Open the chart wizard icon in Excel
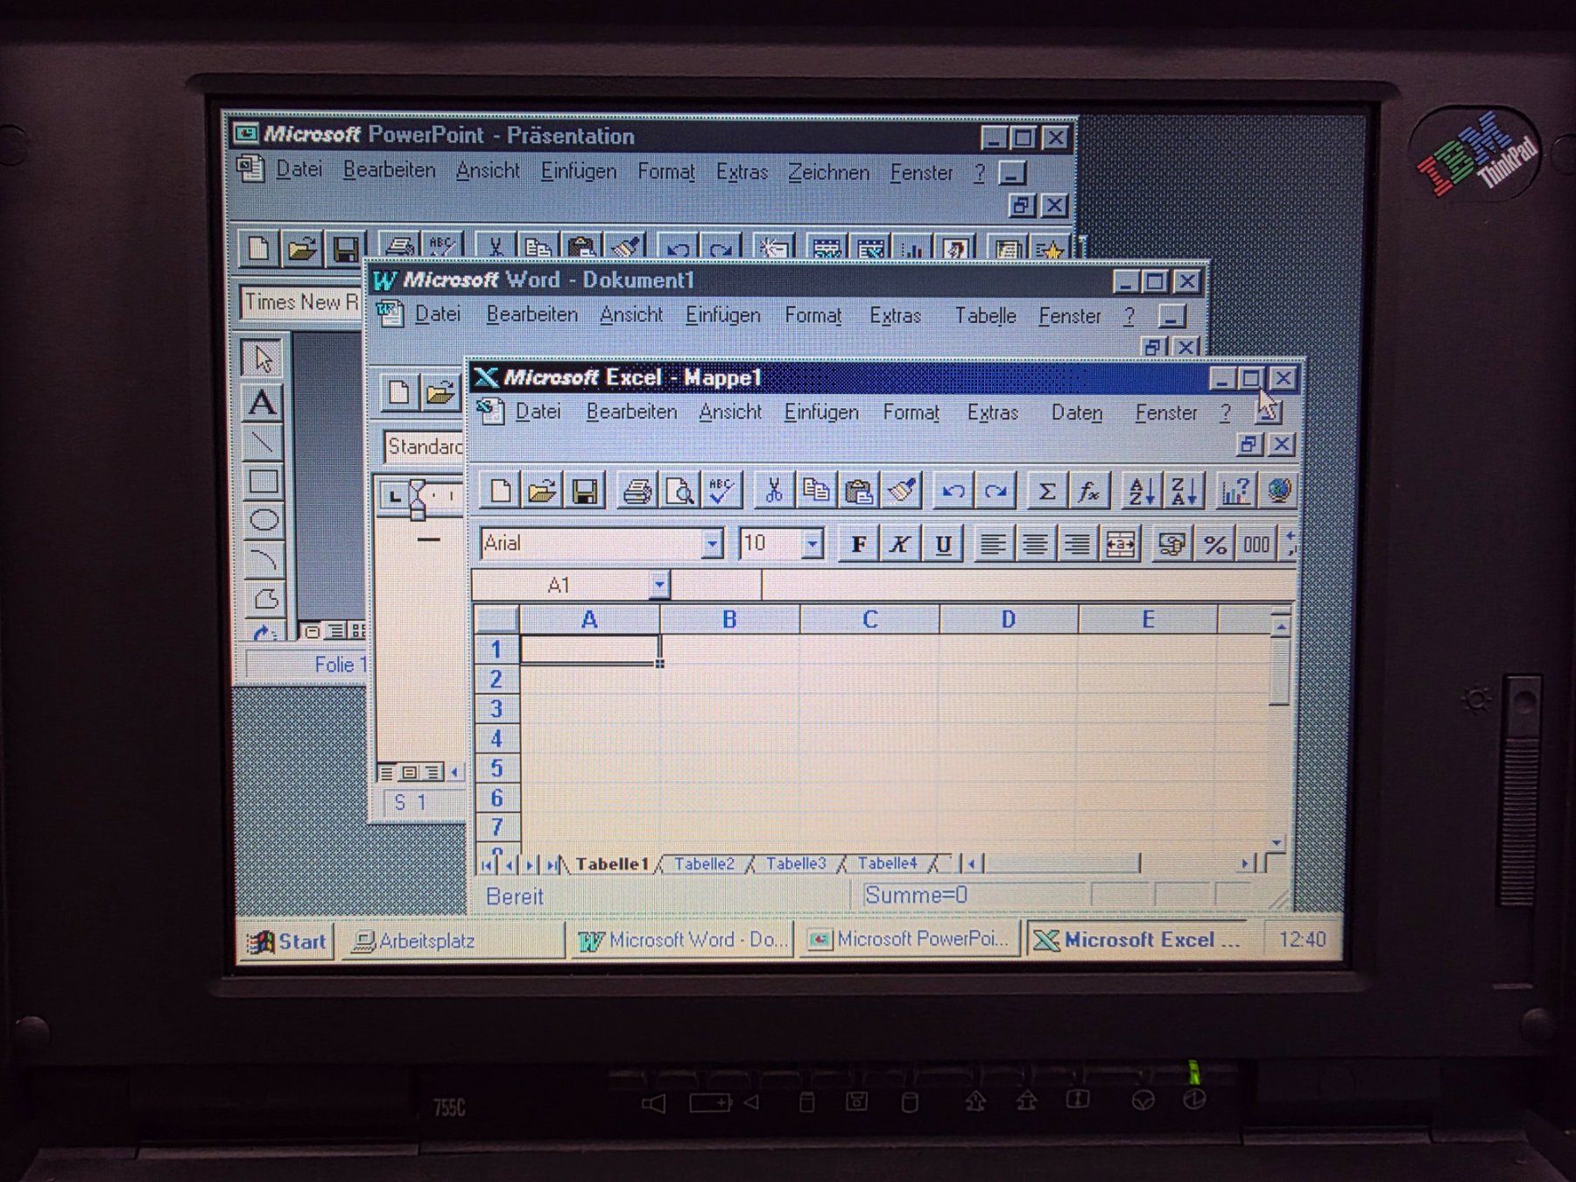 (x=1235, y=491)
